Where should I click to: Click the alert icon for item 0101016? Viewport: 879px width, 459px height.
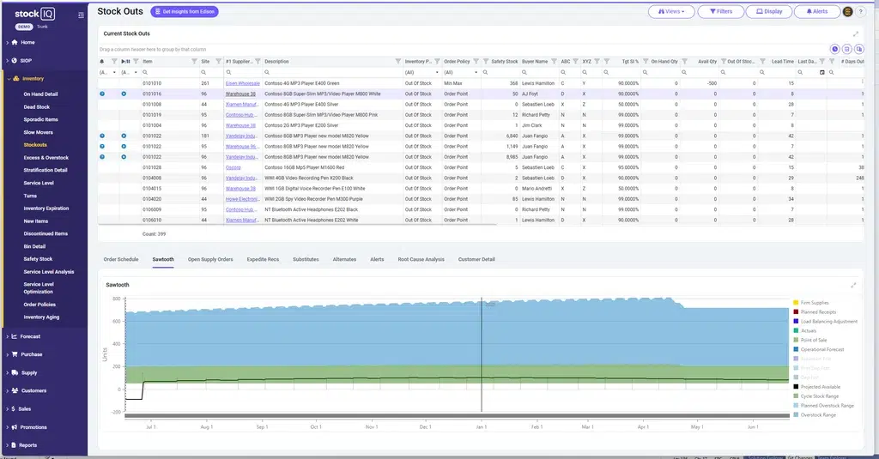tap(102, 94)
